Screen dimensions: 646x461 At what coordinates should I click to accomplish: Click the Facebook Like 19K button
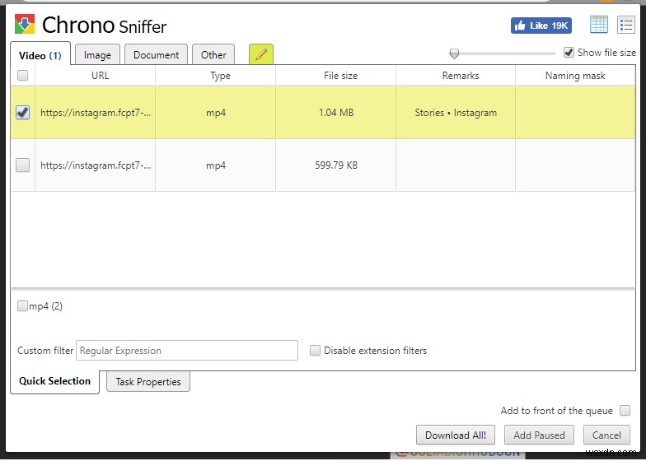coord(541,26)
